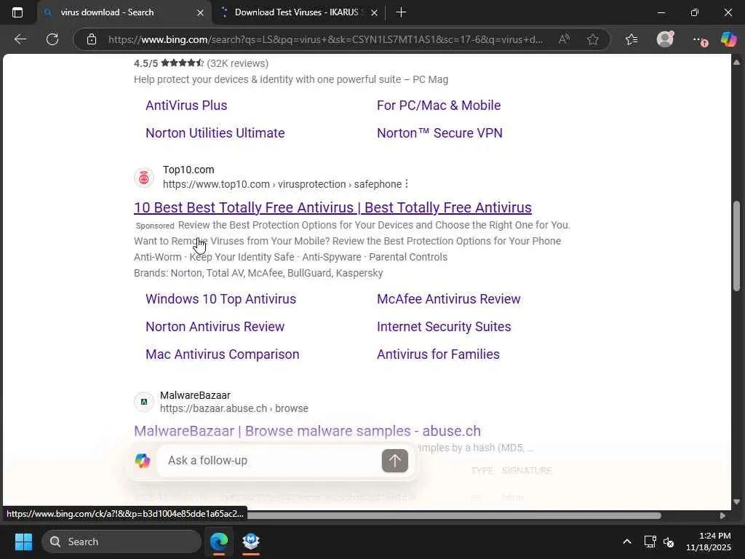745x559 pixels.
Task: Open the Windows Start menu
Action: pos(24,542)
